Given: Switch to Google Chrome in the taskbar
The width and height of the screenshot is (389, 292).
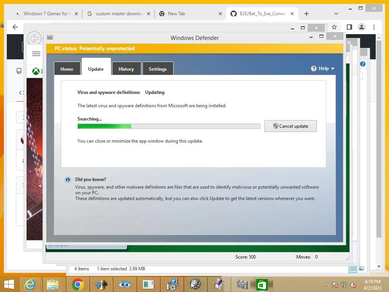Looking at the screenshot, I should click(x=77, y=284).
